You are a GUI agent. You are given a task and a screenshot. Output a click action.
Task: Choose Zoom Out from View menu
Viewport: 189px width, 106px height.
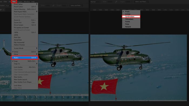pos(25,22)
